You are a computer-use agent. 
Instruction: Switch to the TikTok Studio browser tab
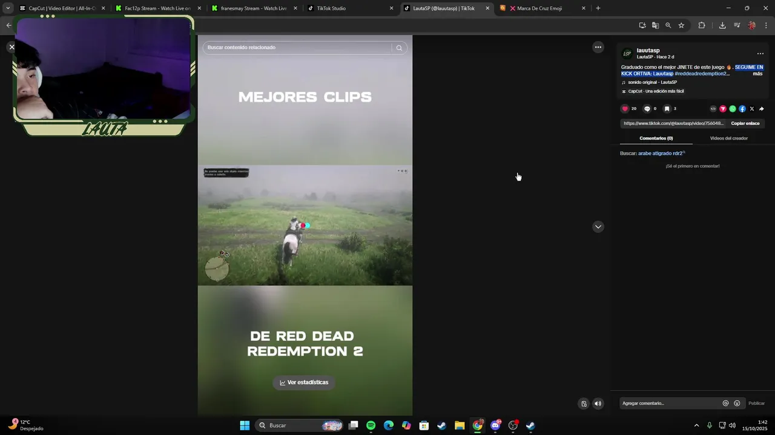[x=349, y=8]
